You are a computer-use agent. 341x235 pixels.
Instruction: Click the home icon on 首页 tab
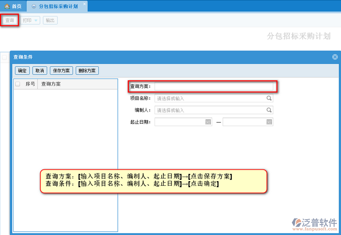pyautogui.click(x=6, y=6)
